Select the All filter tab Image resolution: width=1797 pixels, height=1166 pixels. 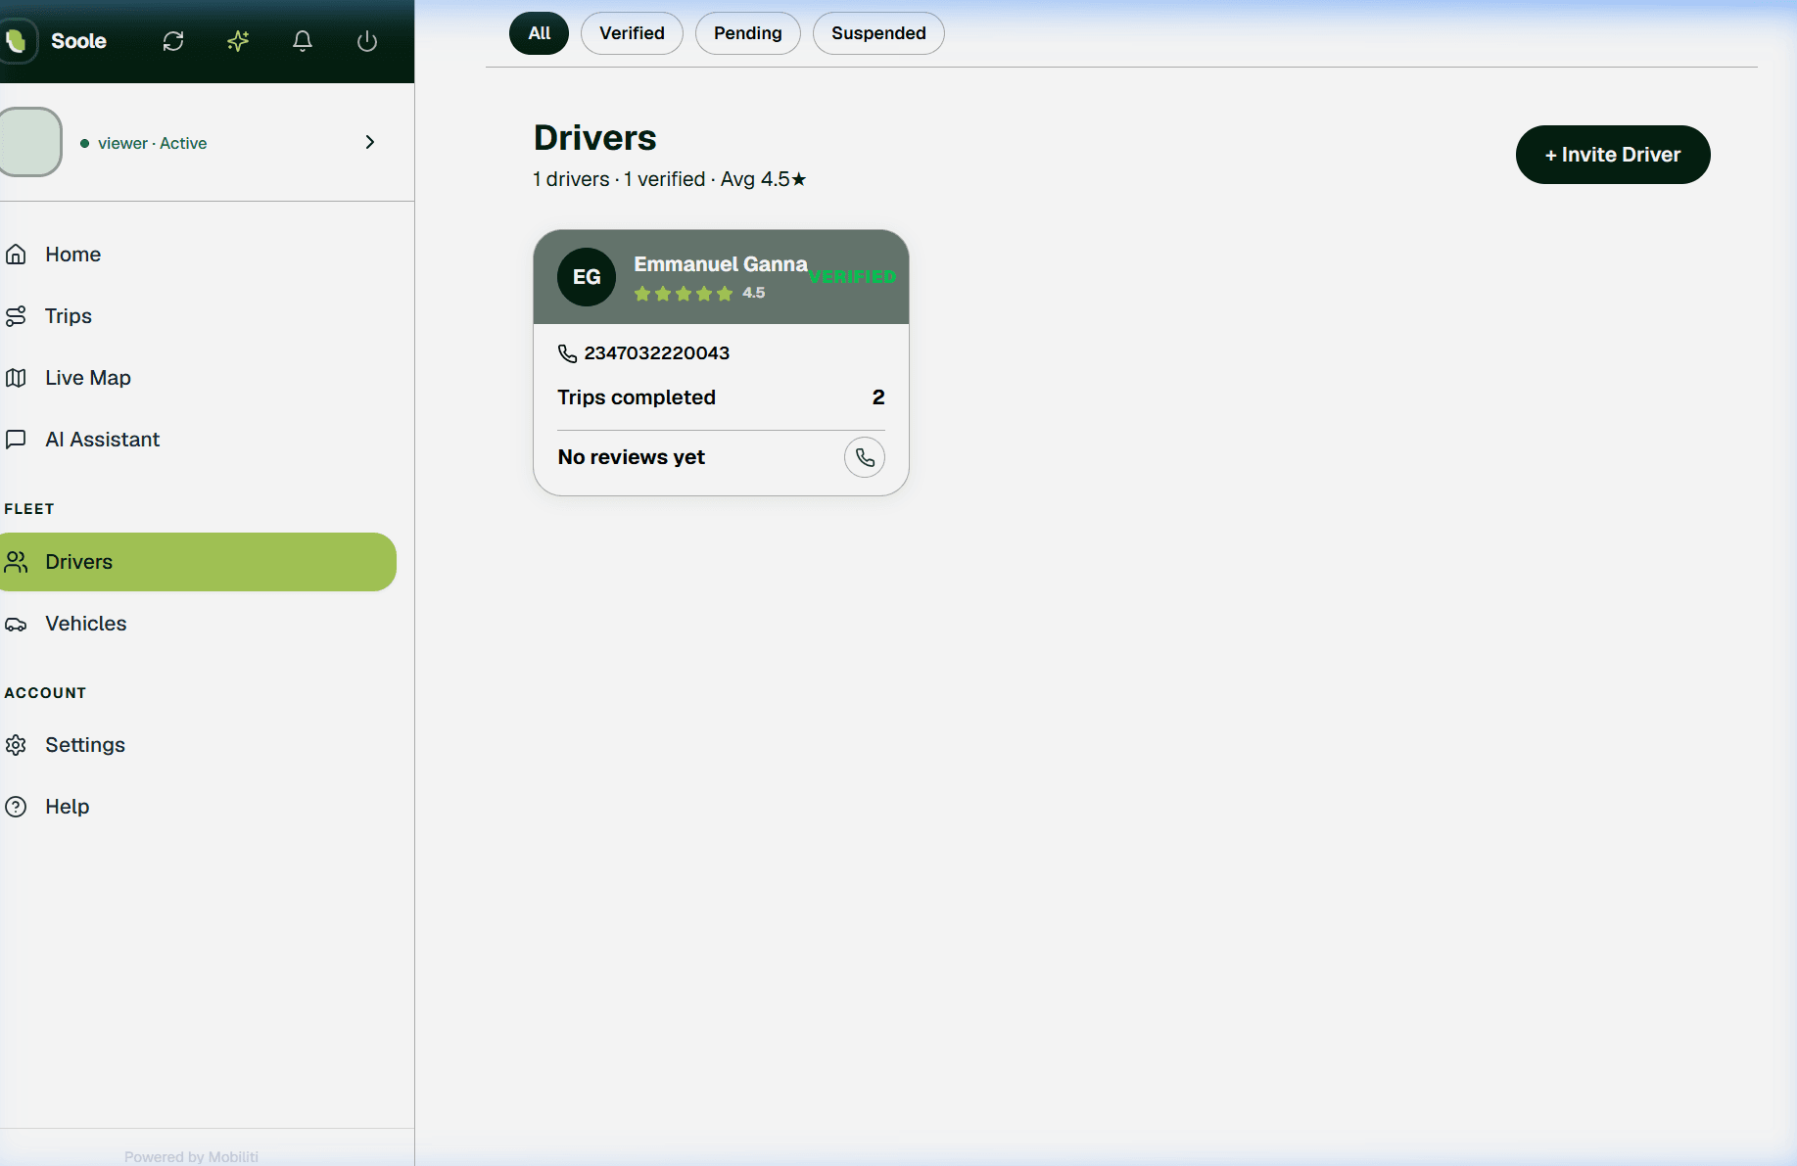point(539,33)
